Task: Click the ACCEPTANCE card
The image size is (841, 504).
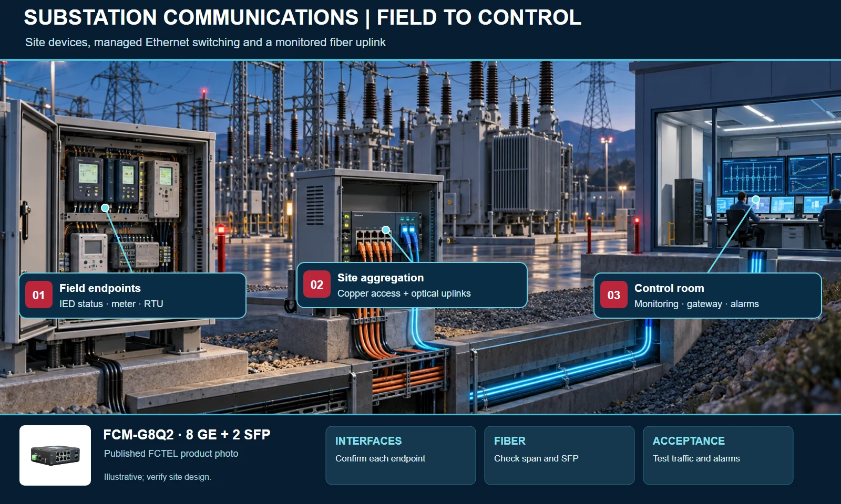Action: pos(718,455)
